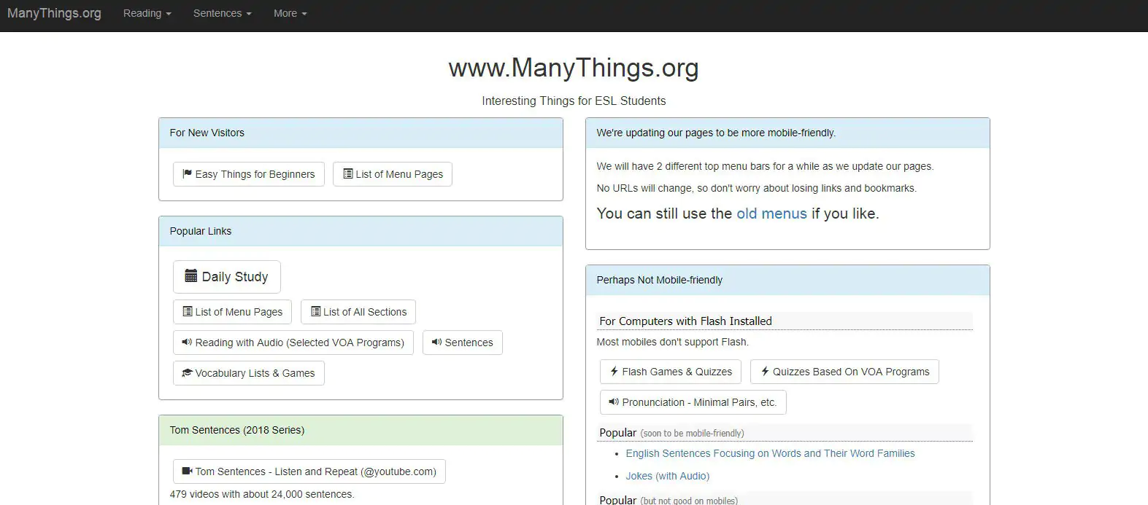
Task: Click the speaker icon on Reading with Audio
Action: click(187, 342)
